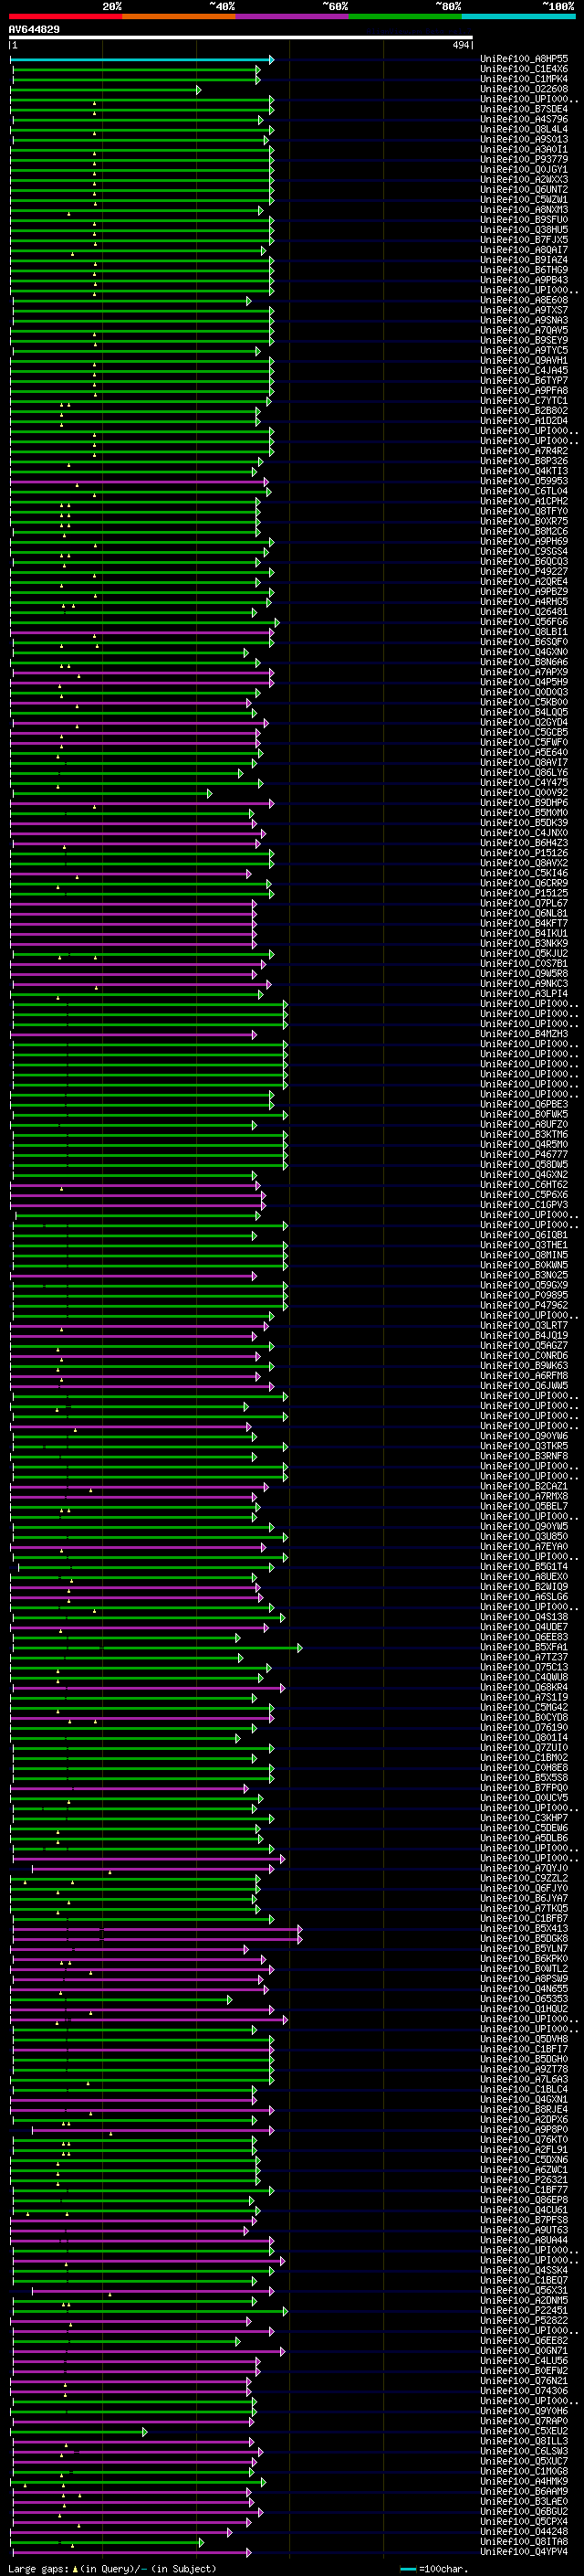
Task: Click the UniRef100_Q8L4L4 label
Action: pyautogui.click(x=524, y=130)
